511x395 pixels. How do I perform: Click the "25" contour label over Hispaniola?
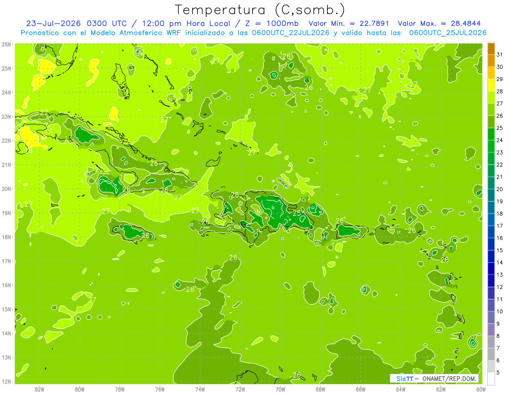tap(297, 213)
